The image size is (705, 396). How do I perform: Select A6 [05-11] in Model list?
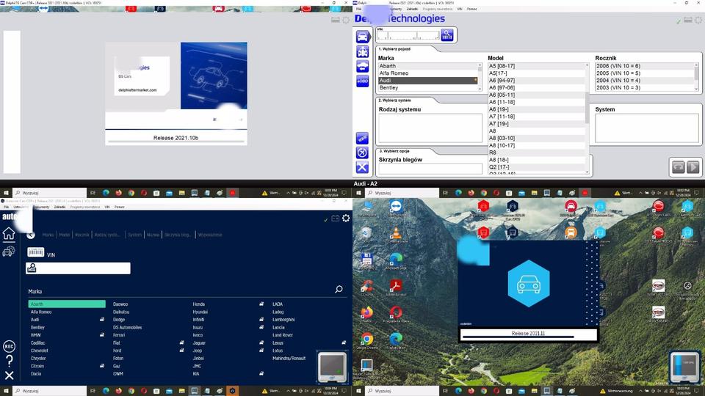[536, 95]
